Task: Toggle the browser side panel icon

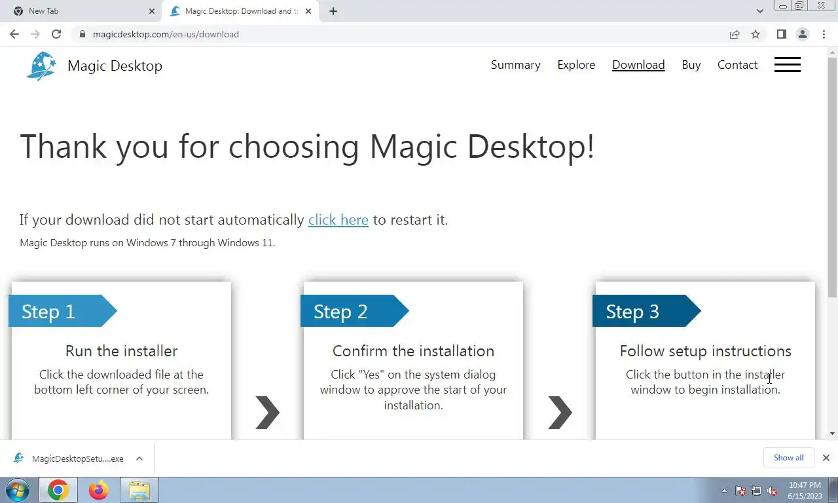Action: pos(781,34)
